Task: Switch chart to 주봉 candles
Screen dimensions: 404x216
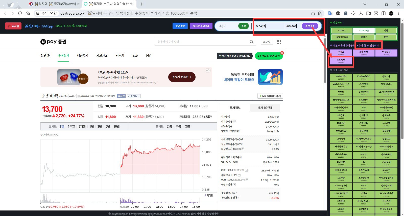Action: click(x=178, y=126)
